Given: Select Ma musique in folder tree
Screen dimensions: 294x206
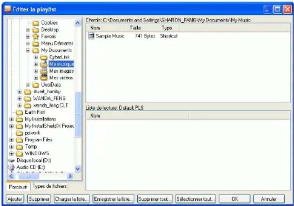Looking at the screenshot, I should click(61, 64).
